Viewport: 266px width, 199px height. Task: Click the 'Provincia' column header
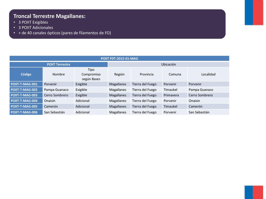click(x=147, y=74)
